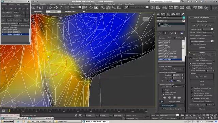This screenshot has width=218, height=123.
Task: Toggle Paint Blend Weights checkbox
Action: 163,109
